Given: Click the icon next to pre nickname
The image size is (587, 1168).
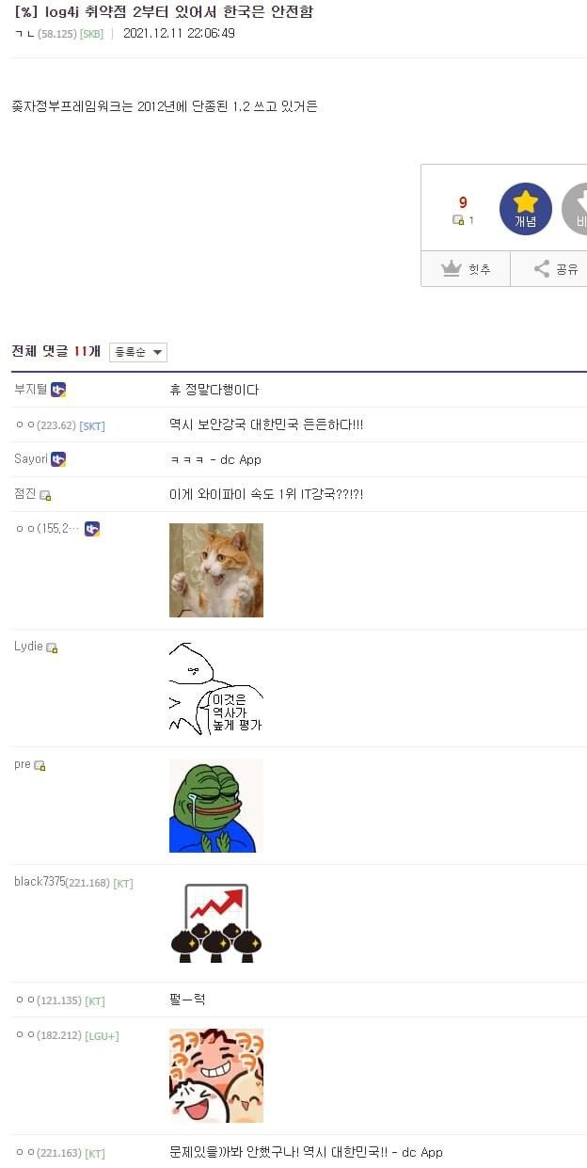Looking at the screenshot, I should click(40, 766).
